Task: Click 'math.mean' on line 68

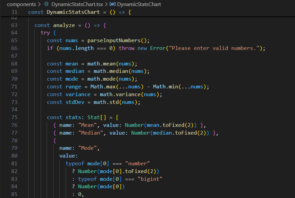Action: click(x=101, y=64)
